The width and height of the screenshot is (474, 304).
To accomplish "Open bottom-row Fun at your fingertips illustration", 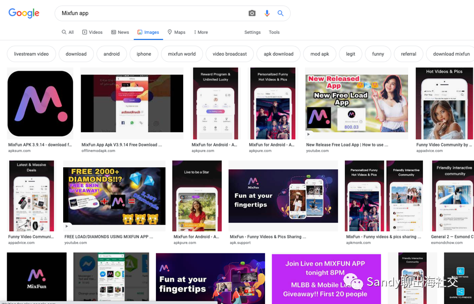I will (x=210, y=278).
